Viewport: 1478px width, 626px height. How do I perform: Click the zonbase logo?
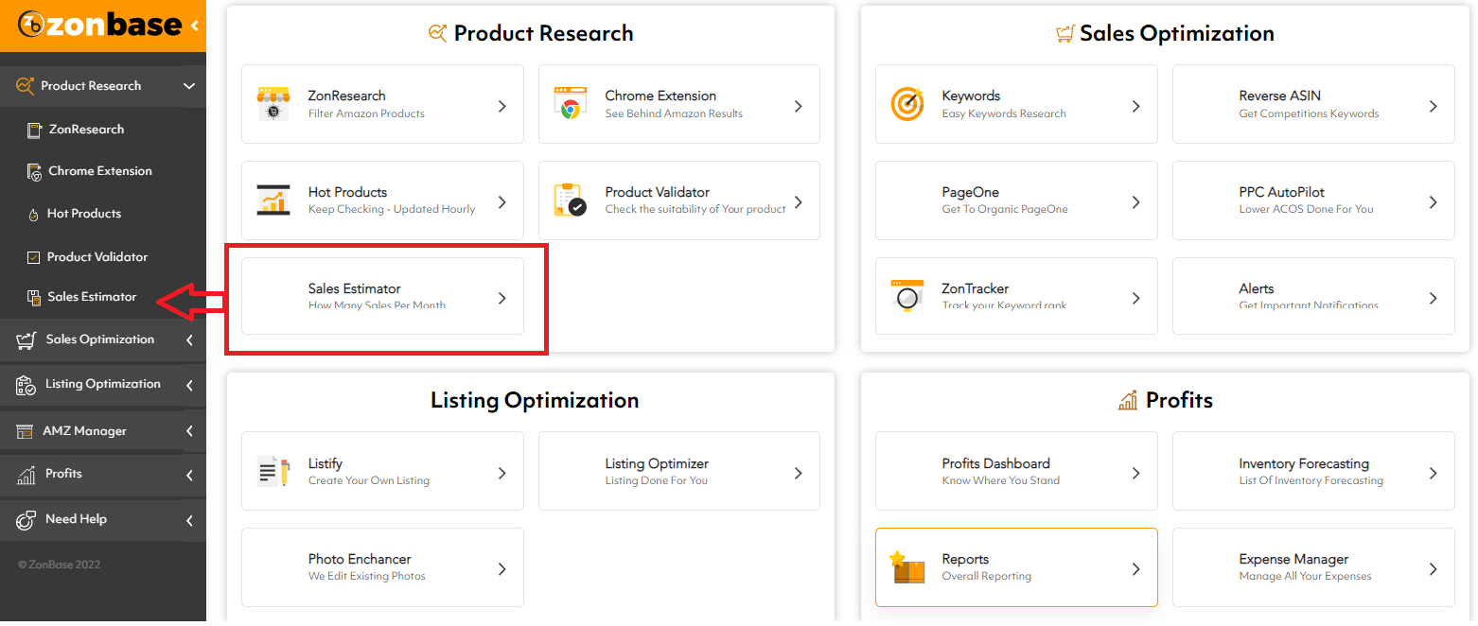point(100,24)
